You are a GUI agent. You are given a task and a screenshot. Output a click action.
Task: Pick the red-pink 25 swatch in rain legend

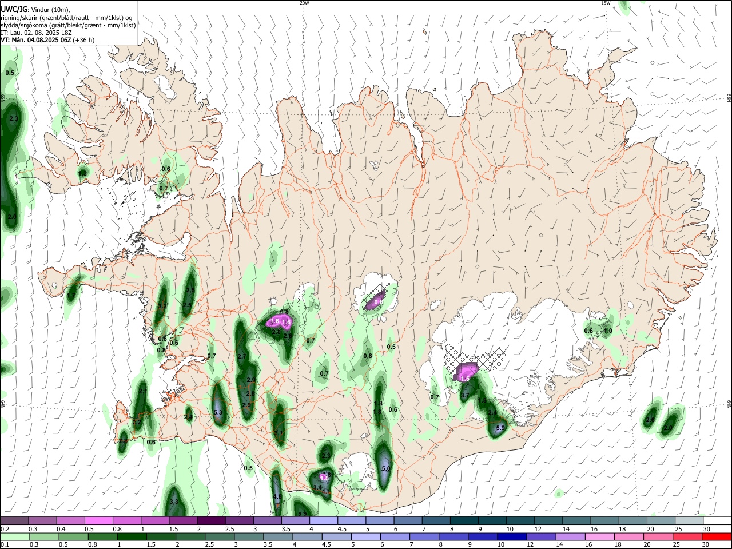(688, 536)
